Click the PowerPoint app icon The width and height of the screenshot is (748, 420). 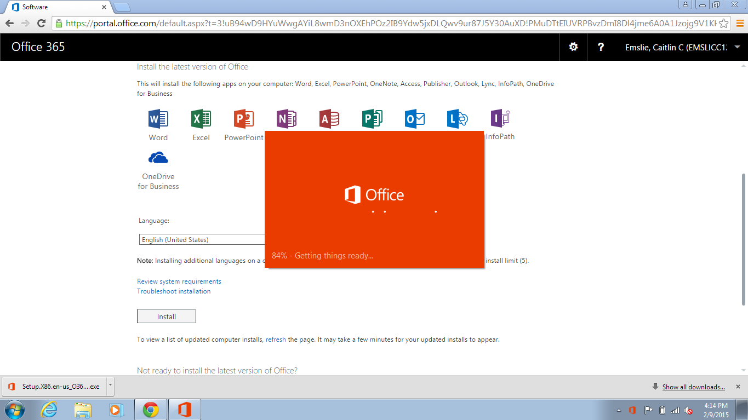[x=244, y=119]
